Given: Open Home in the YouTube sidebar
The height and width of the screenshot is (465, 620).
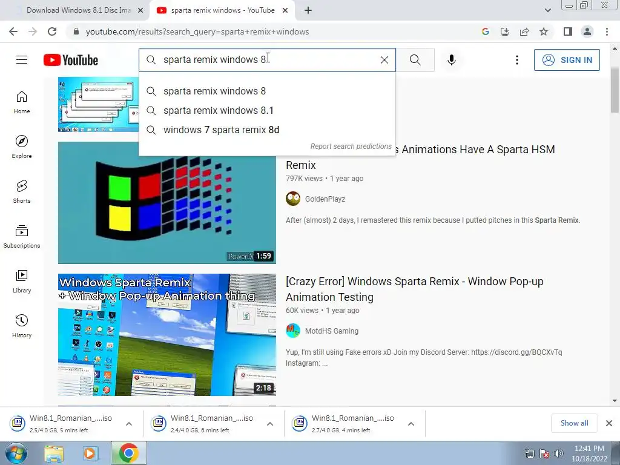Looking at the screenshot, I should click(x=22, y=102).
